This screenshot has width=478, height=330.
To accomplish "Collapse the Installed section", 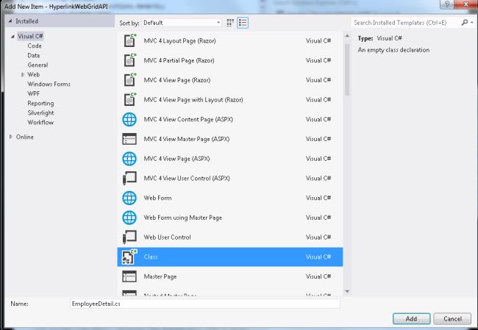I will click(10, 21).
